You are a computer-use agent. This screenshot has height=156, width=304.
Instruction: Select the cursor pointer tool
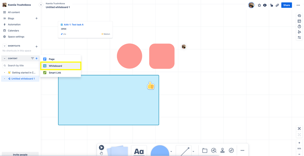(101, 148)
